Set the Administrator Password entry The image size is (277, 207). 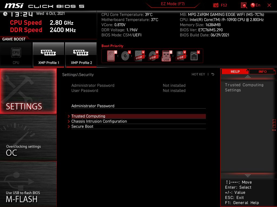point(138,106)
